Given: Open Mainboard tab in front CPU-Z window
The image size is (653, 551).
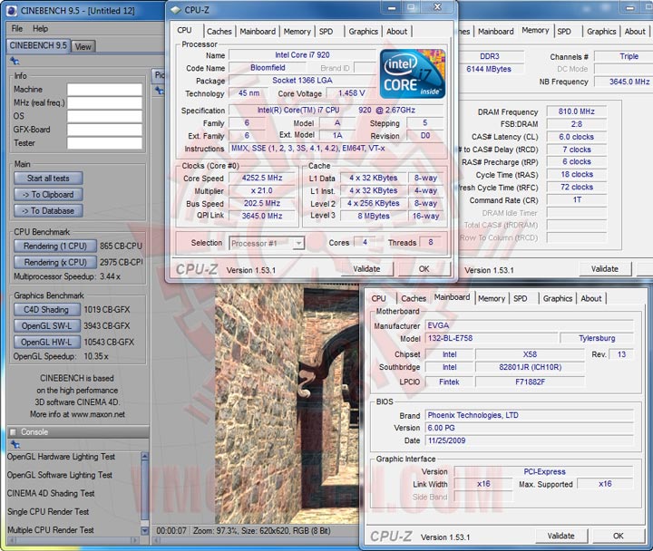Looking at the screenshot, I should tap(258, 32).
